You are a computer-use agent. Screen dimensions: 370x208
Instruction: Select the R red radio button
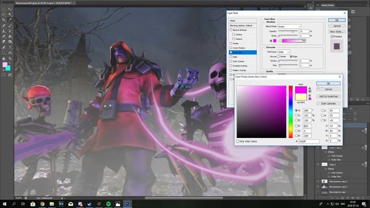tap(296, 126)
